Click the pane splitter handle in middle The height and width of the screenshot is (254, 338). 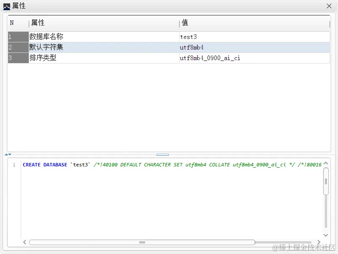pos(163,155)
